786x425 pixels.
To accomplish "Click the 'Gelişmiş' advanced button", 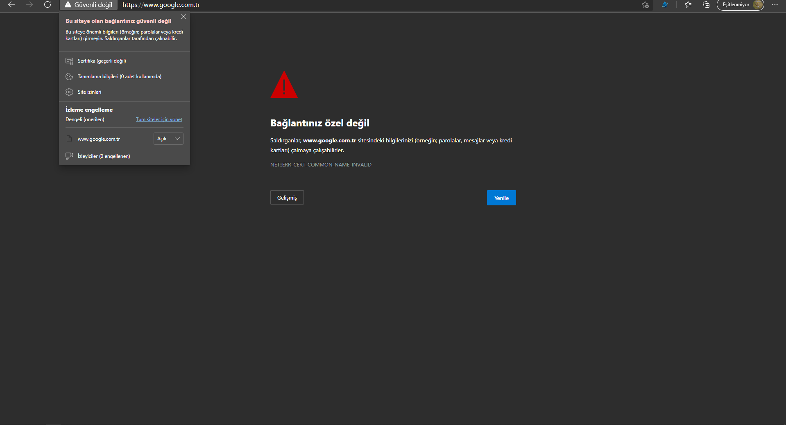I will (287, 198).
